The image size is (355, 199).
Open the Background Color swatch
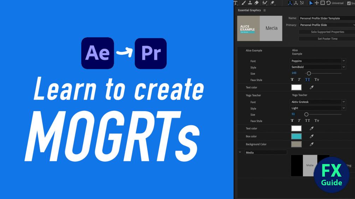pyautogui.click(x=296, y=144)
